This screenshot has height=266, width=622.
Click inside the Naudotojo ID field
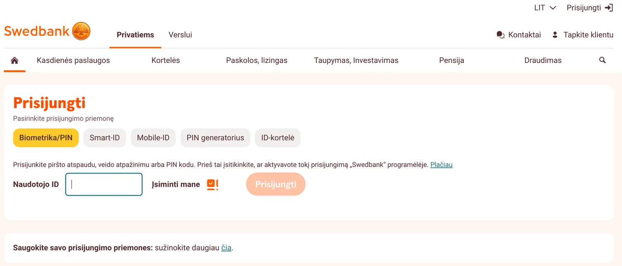pos(103,184)
